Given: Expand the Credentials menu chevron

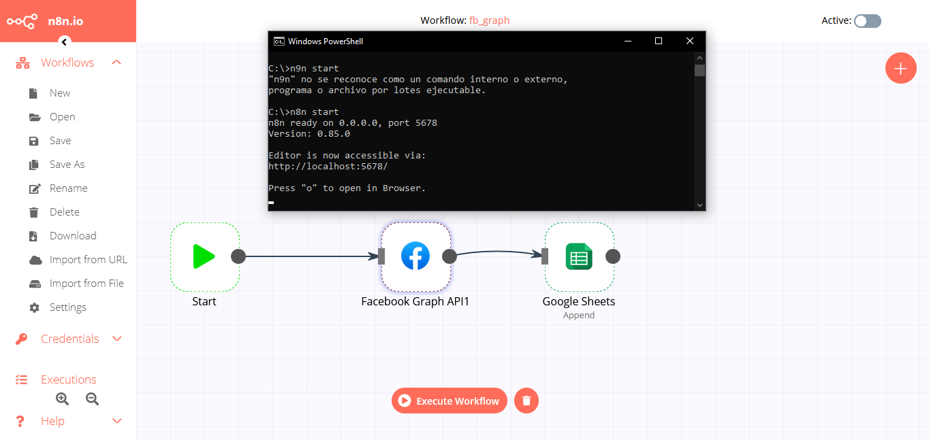Looking at the screenshot, I should pos(116,339).
